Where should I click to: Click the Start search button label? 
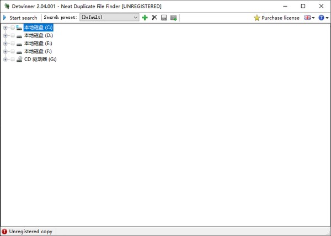pyautogui.click(x=23, y=18)
